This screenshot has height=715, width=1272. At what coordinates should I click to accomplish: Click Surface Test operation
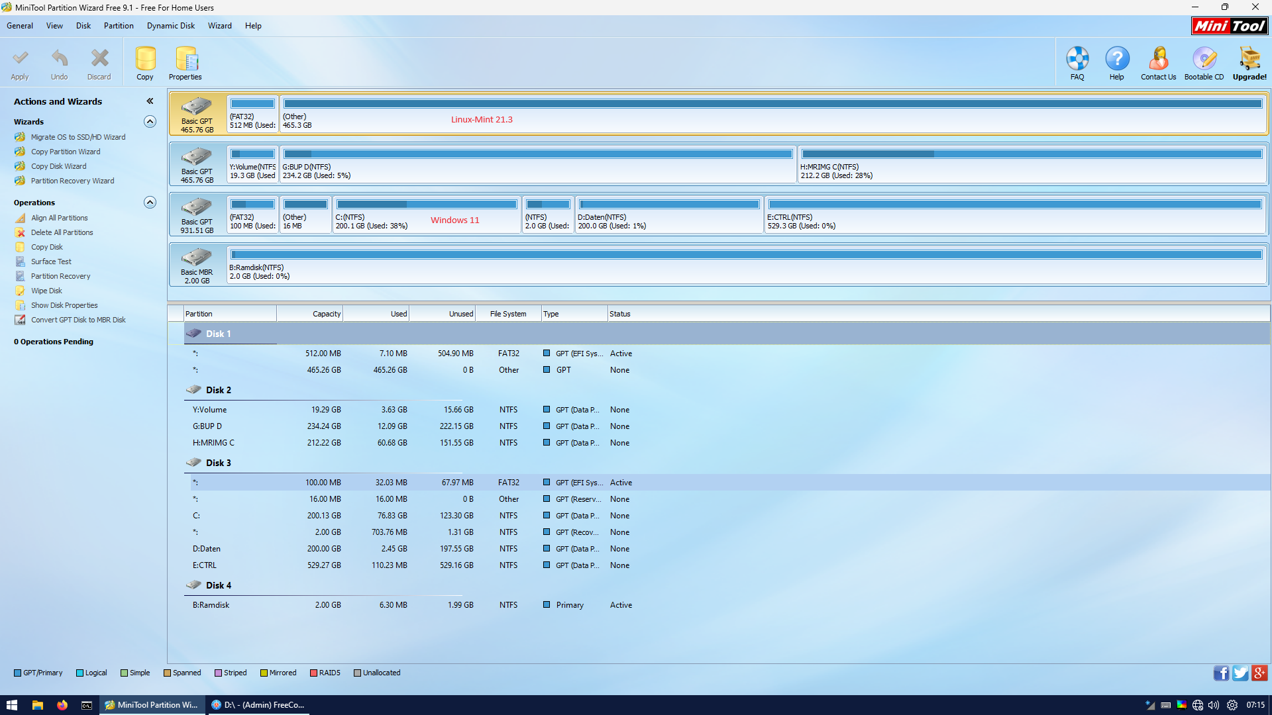pyautogui.click(x=51, y=262)
